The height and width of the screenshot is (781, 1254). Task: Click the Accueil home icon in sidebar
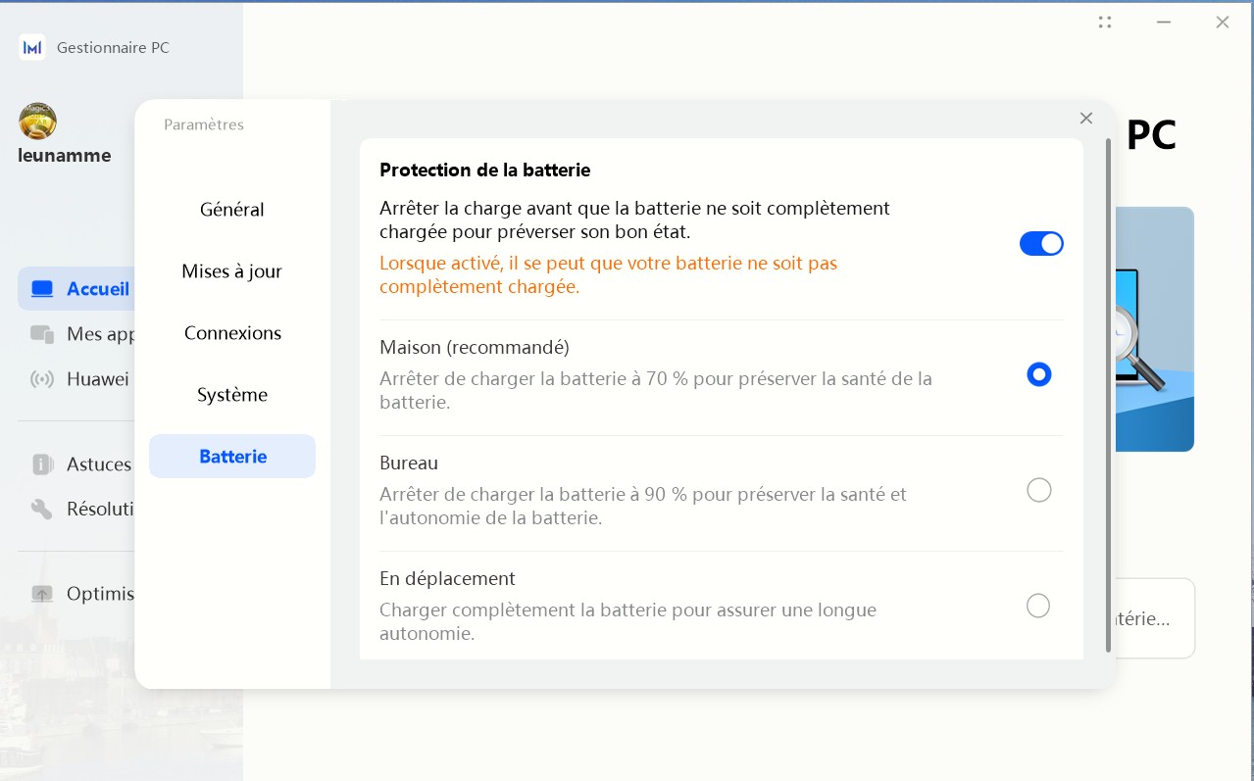(42, 289)
